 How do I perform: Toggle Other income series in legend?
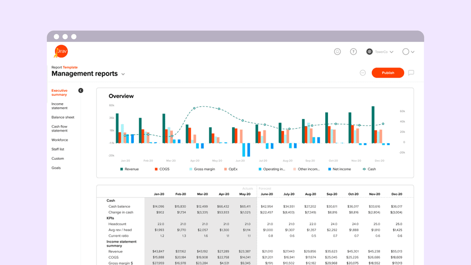[306, 169]
